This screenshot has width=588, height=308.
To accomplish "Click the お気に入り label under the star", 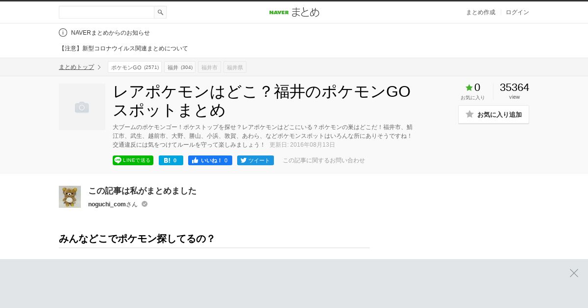I will [472, 98].
